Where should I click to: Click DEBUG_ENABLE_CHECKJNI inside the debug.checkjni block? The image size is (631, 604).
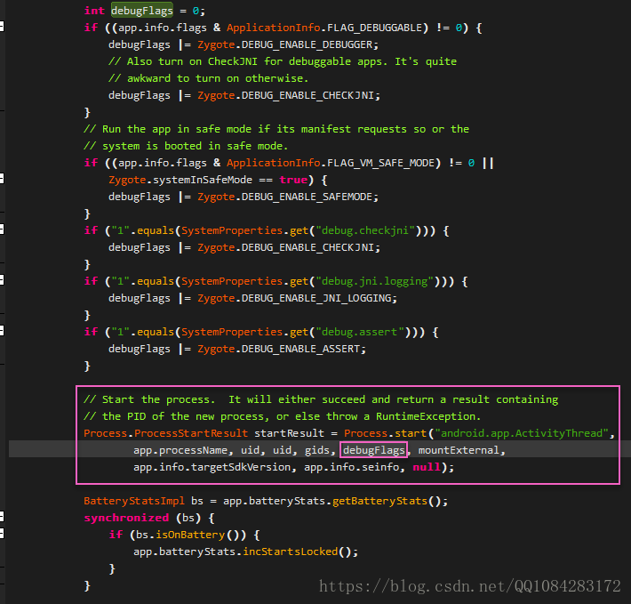[x=308, y=247]
